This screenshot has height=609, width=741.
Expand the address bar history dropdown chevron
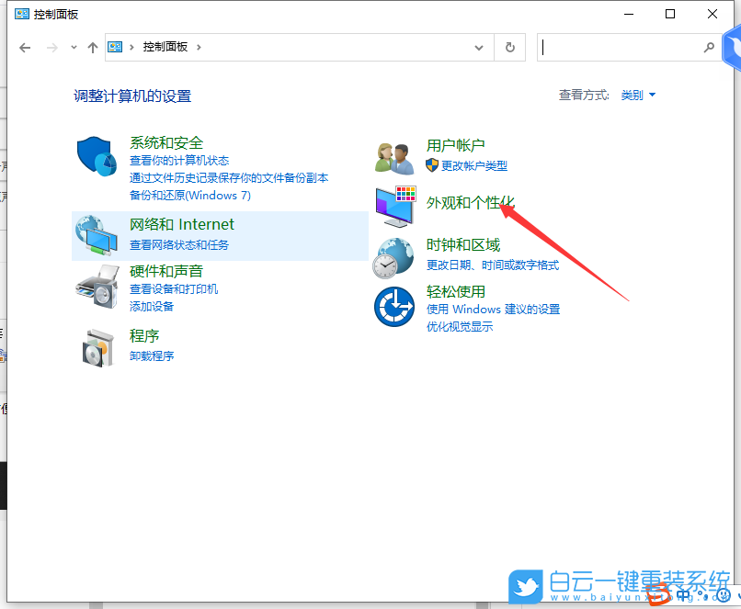[x=478, y=46]
